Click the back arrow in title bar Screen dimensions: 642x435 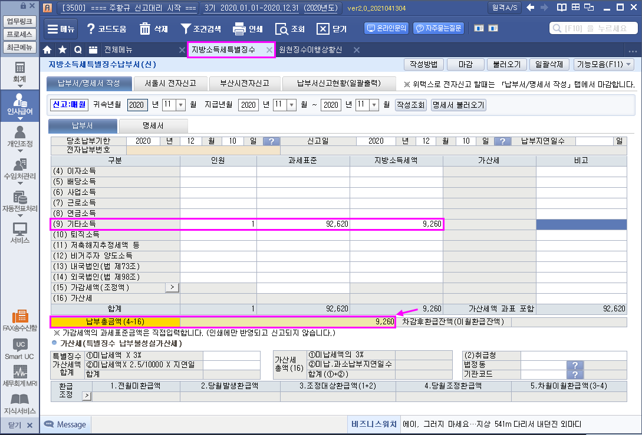coord(530,8)
